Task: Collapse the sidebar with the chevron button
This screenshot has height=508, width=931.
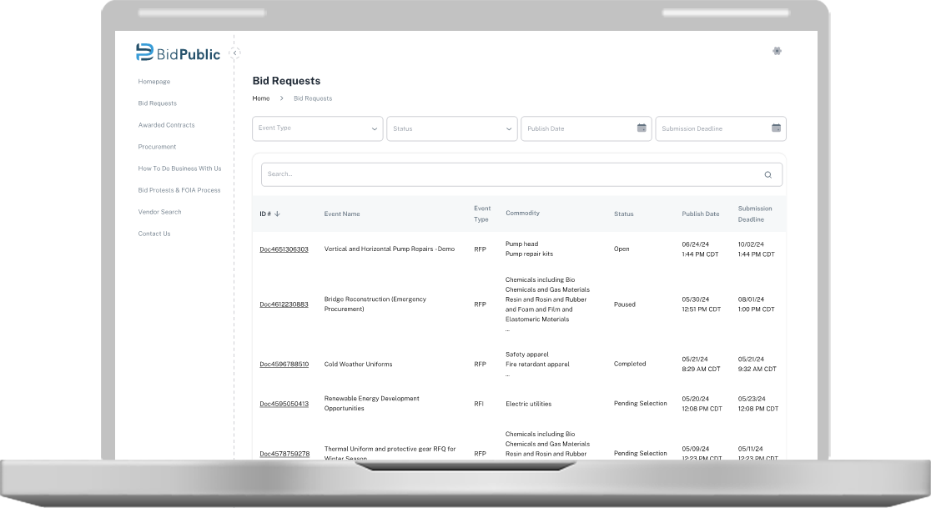Action: tap(235, 53)
